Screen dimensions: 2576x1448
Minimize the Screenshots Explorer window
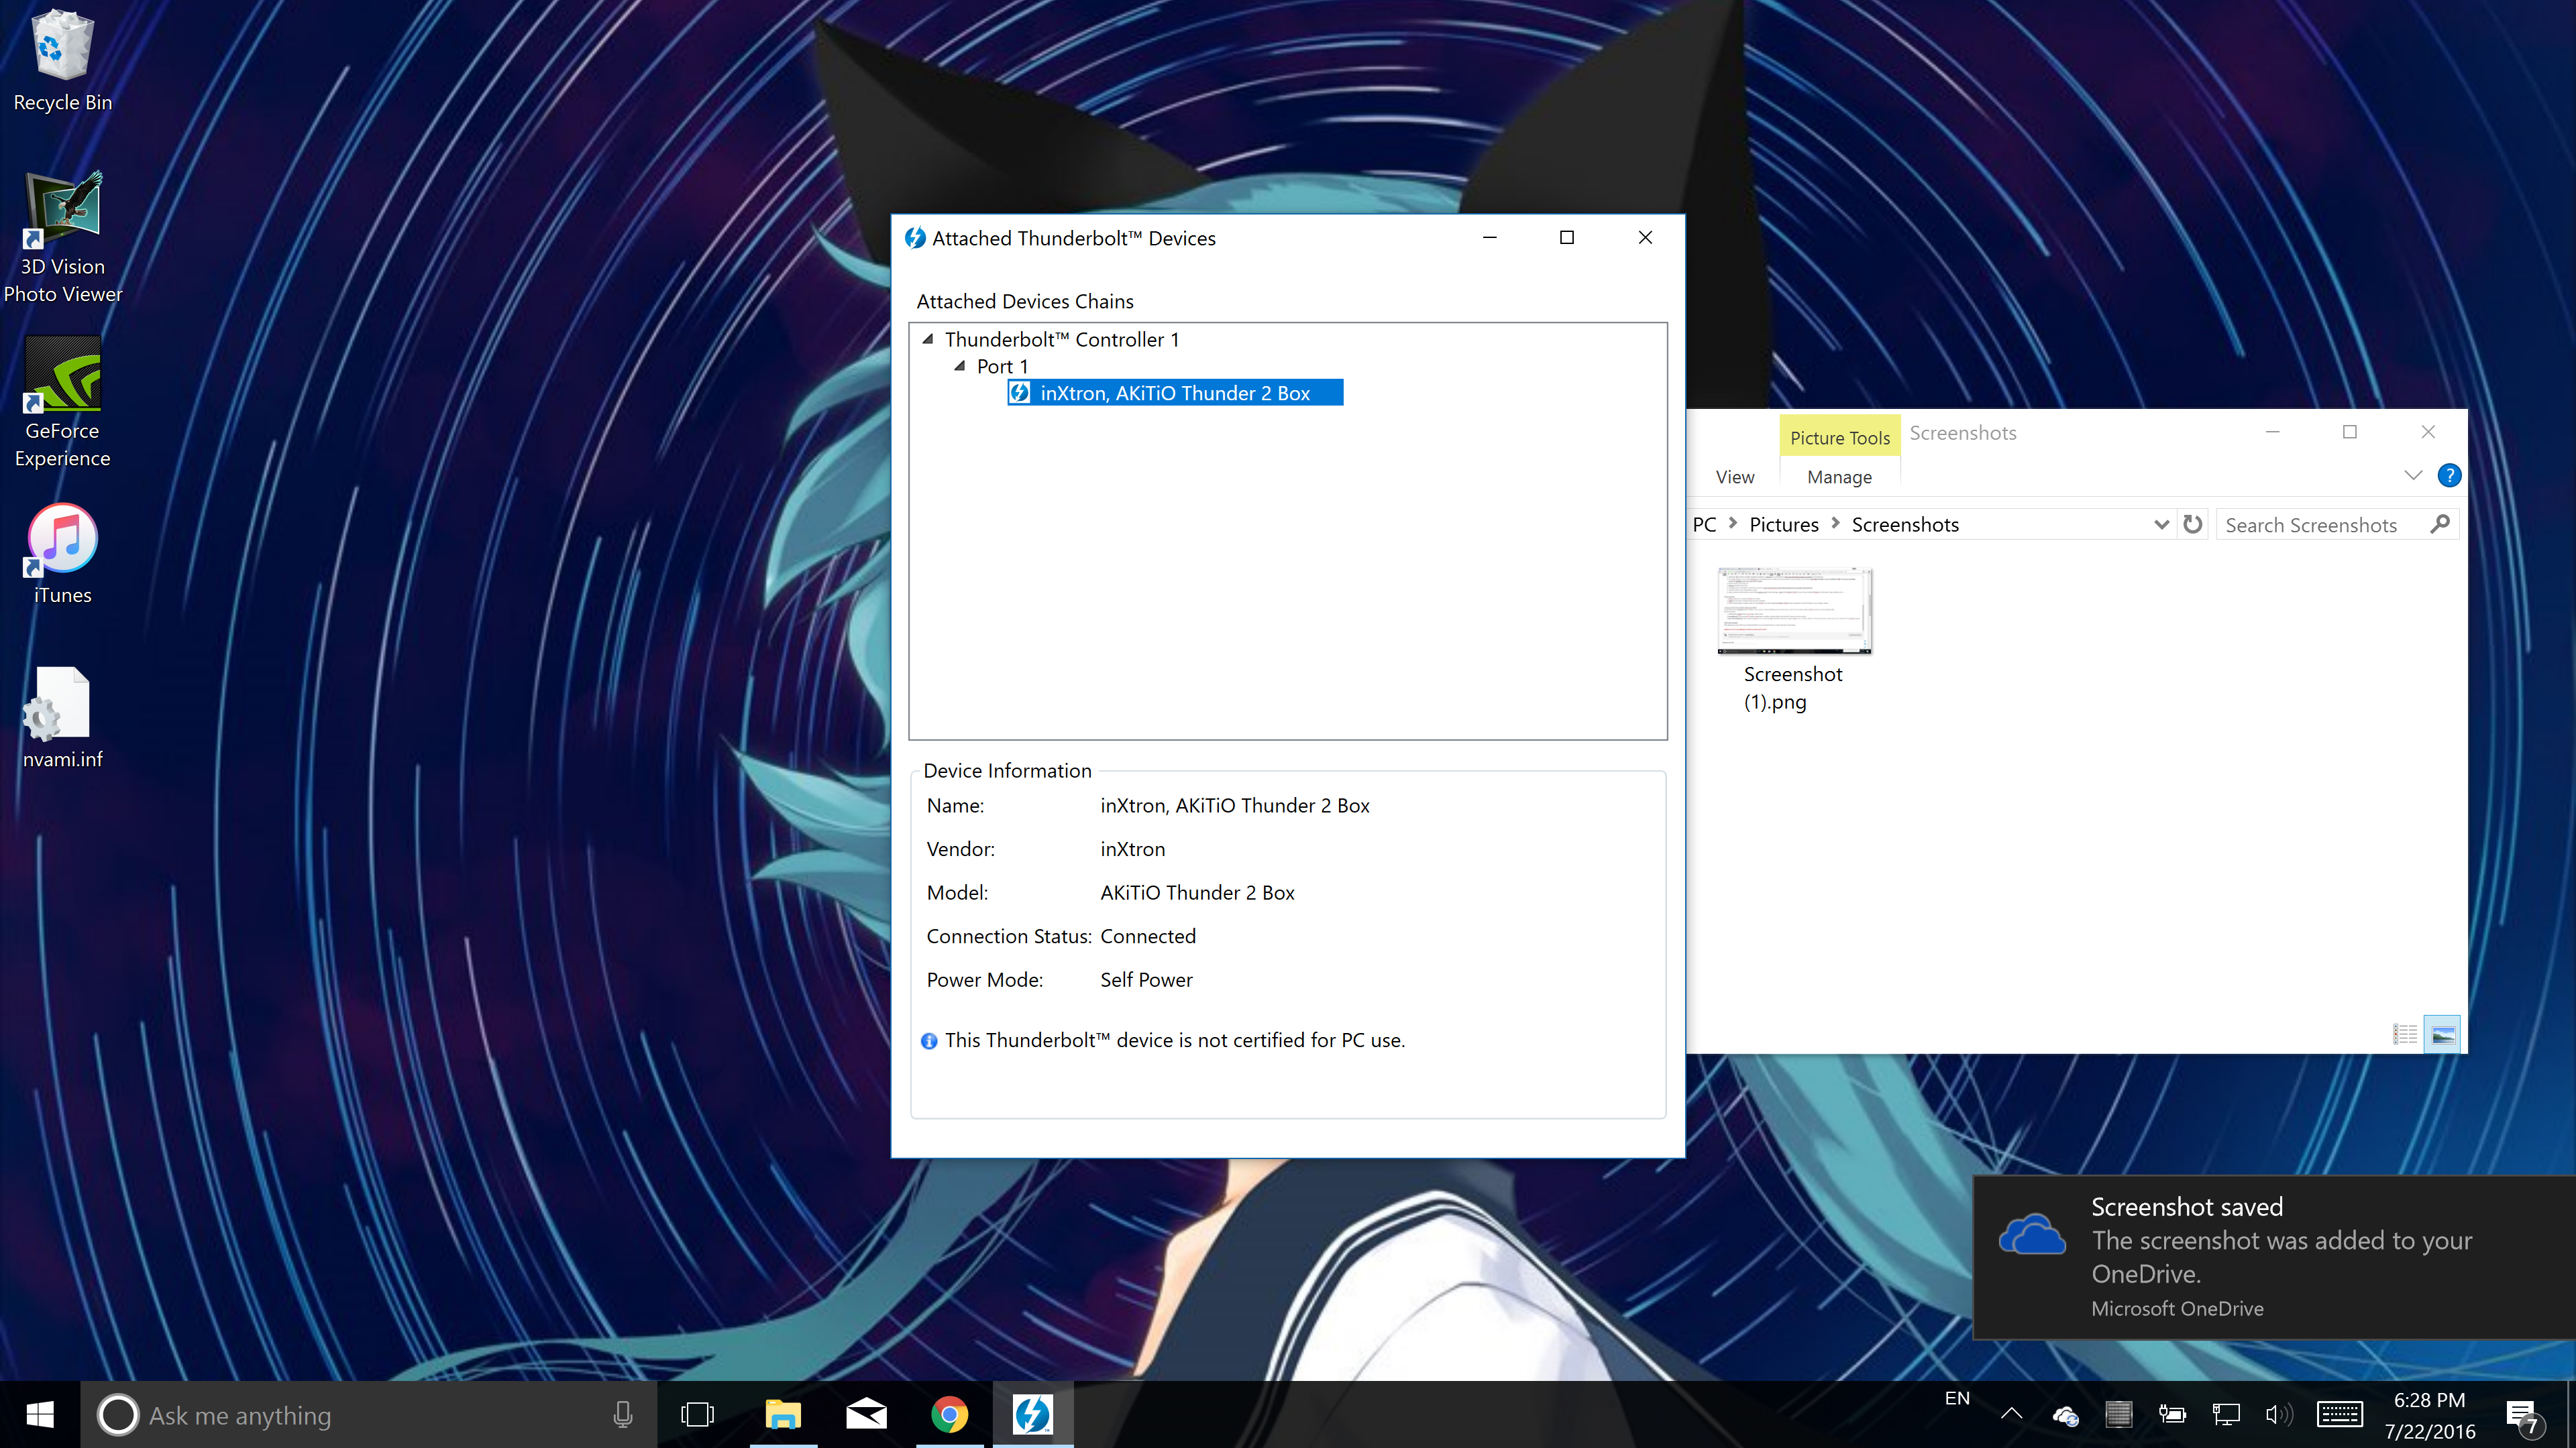2272,432
